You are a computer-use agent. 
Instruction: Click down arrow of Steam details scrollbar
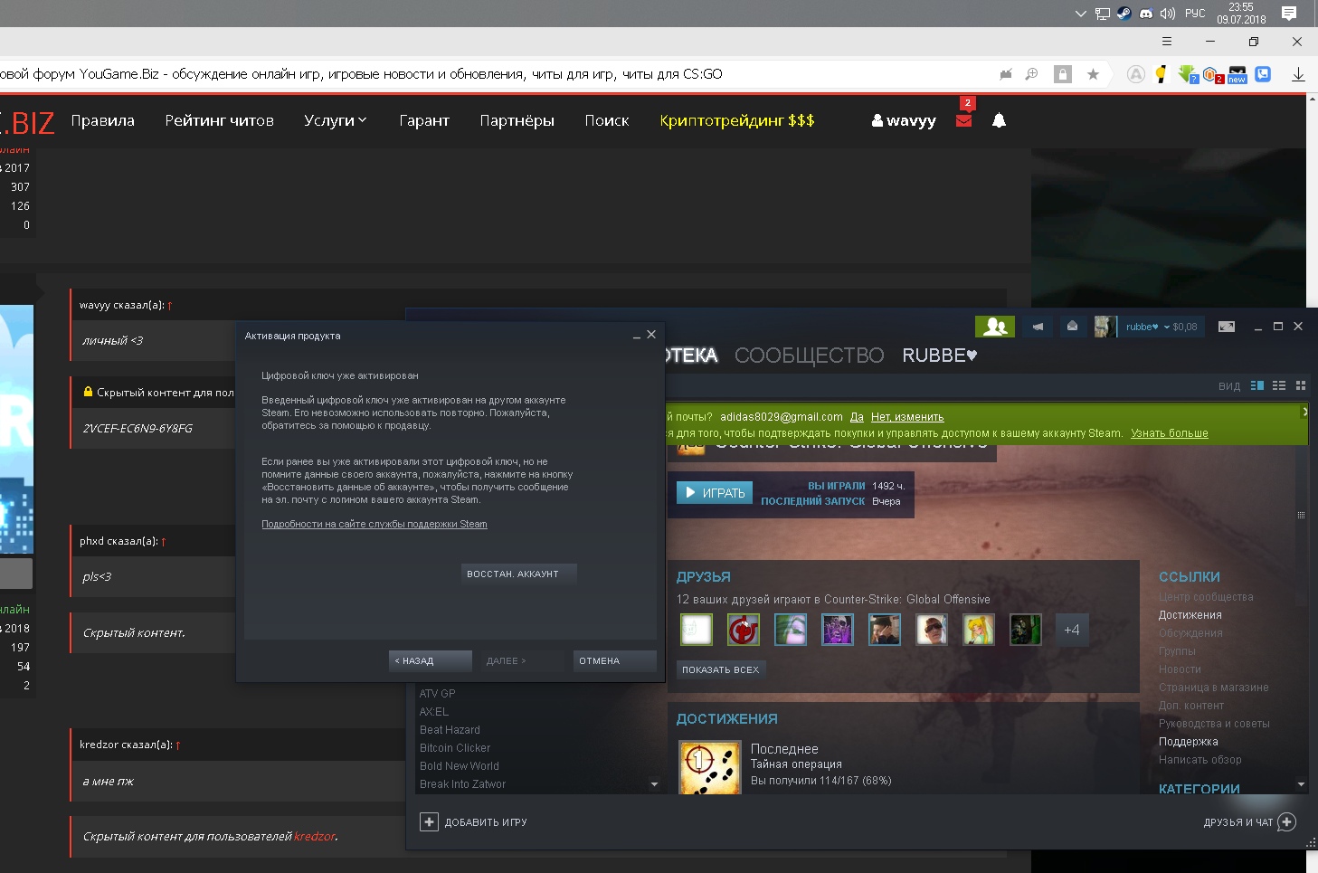[x=1301, y=784]
